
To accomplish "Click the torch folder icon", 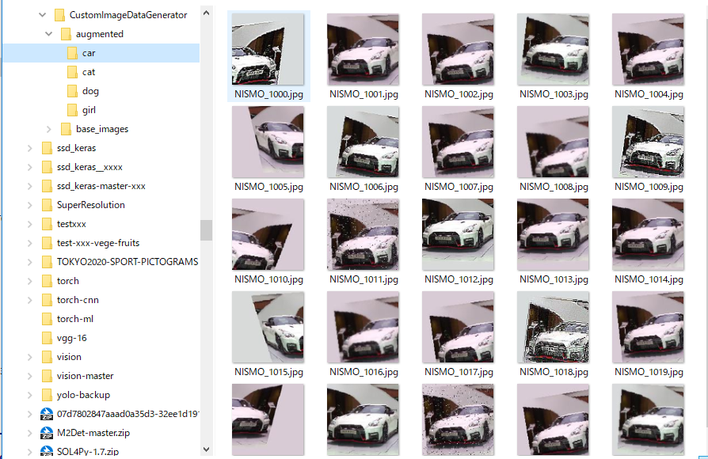I will coord(47,281).
